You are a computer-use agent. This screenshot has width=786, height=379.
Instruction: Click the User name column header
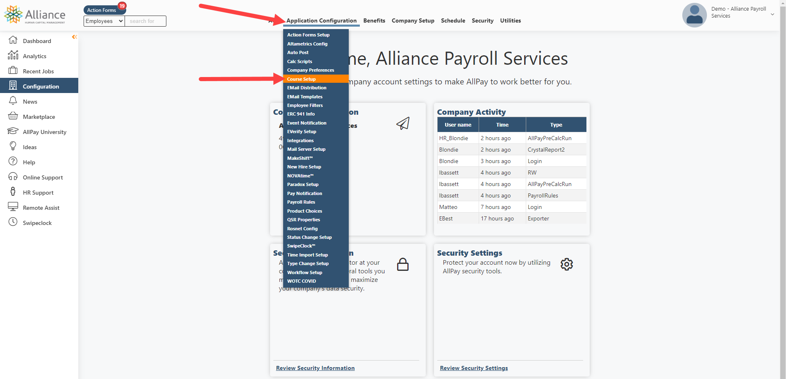458,125
